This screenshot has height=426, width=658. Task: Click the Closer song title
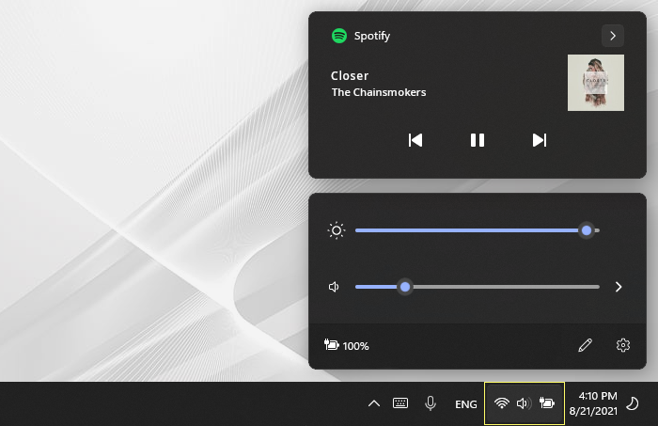(350, 75)
